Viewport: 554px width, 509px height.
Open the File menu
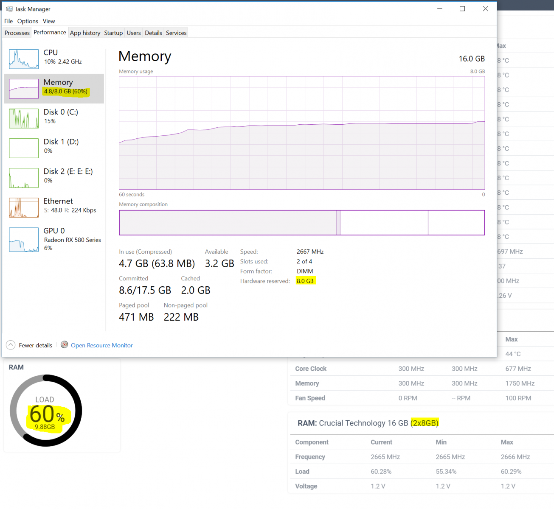8,21
